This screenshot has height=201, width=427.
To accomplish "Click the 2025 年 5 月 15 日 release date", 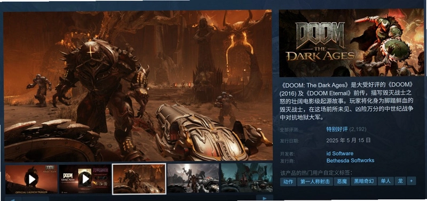I will 349,141.
